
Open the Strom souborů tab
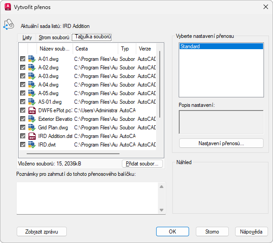54,37
